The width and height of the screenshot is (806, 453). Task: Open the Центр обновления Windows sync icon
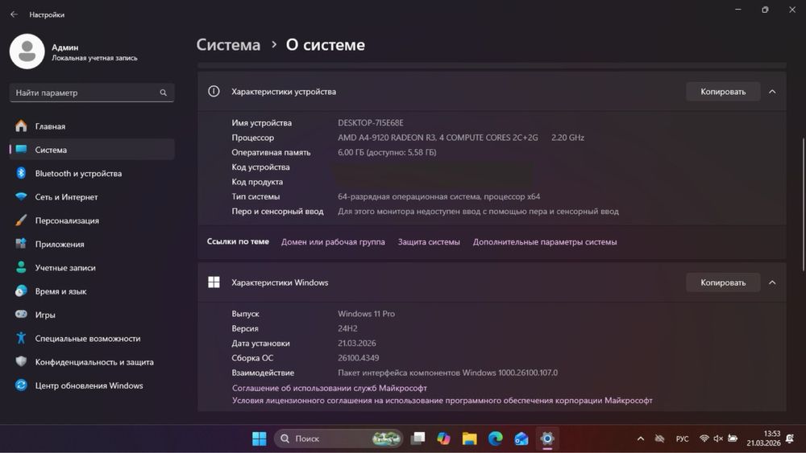[x=21, y=385]
